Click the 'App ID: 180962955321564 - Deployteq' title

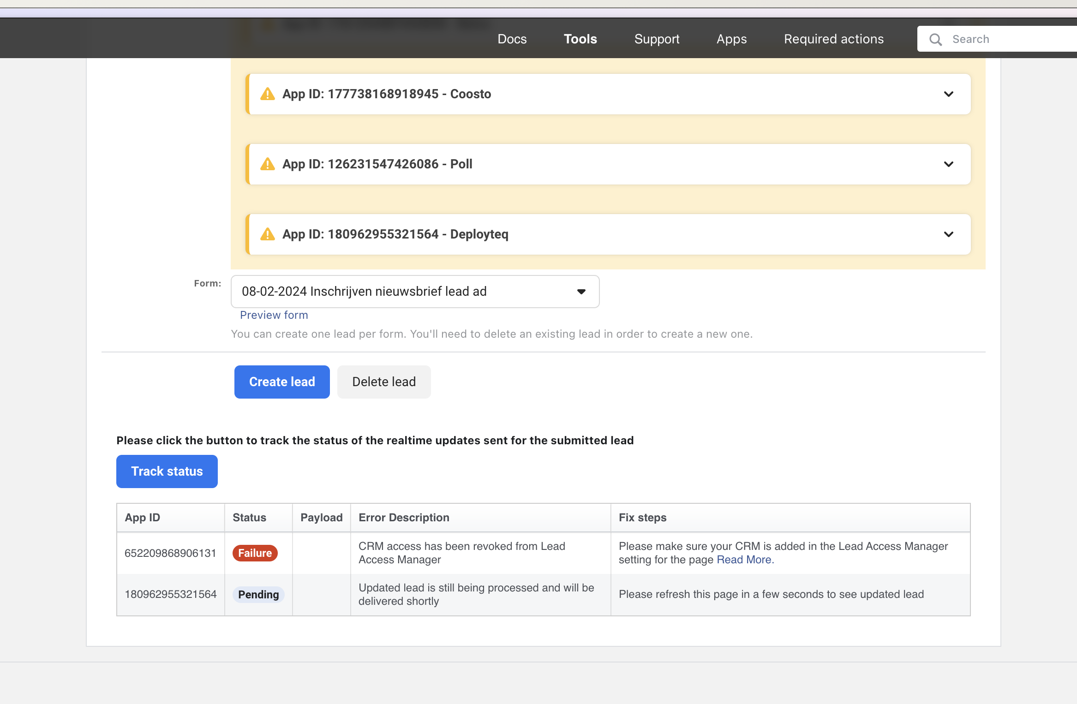395,234
